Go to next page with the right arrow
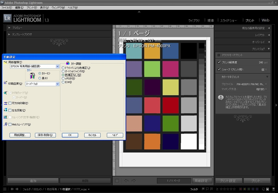 134,181
